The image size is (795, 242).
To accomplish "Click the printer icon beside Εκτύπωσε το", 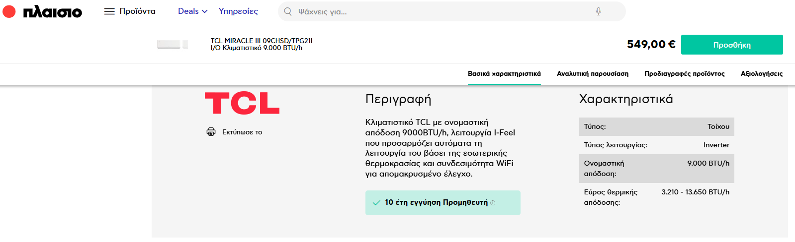I will click(211, 132).
